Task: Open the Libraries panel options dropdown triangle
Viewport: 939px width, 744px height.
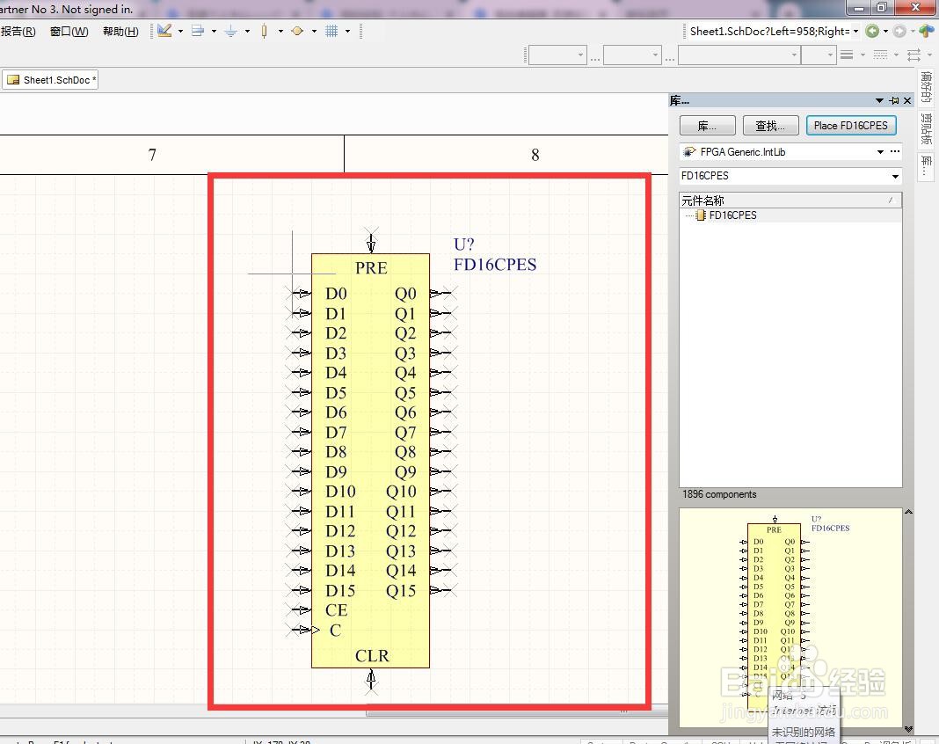Action: pos(879,100)
